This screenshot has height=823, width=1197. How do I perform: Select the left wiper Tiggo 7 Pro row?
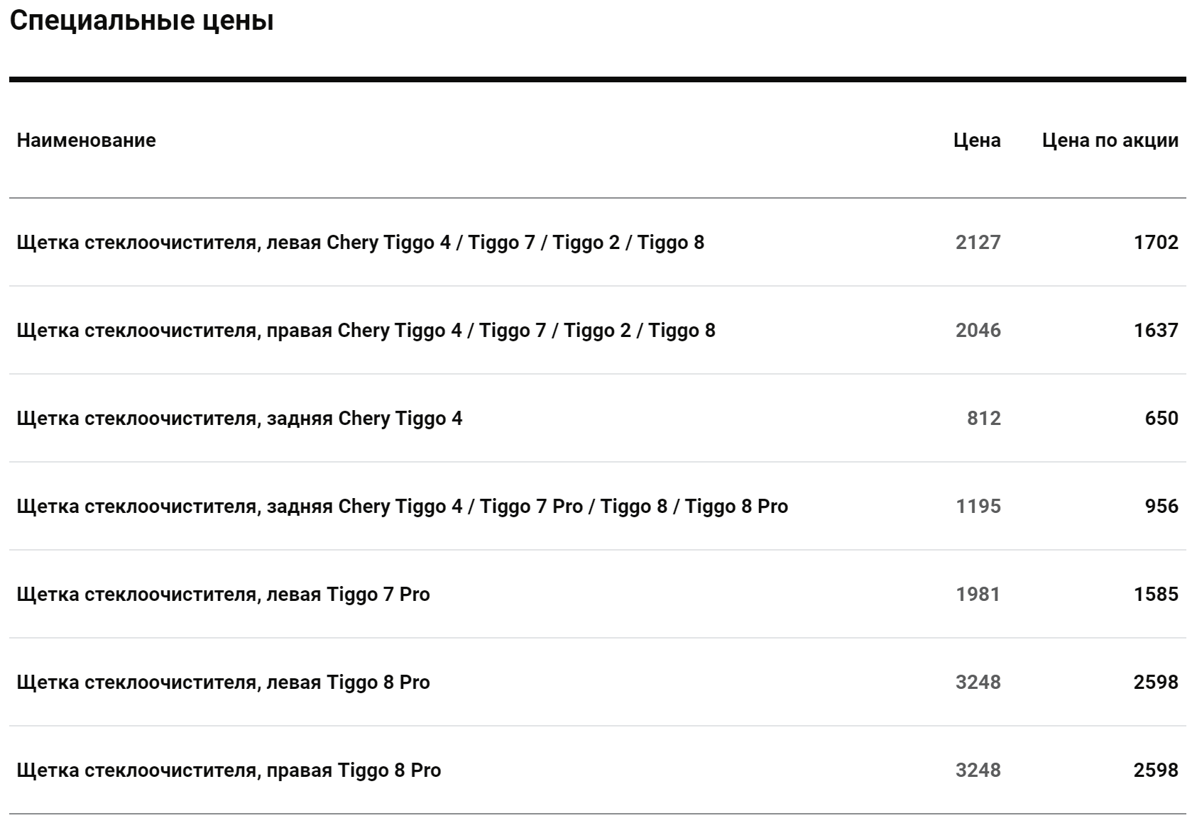(598, 595)
